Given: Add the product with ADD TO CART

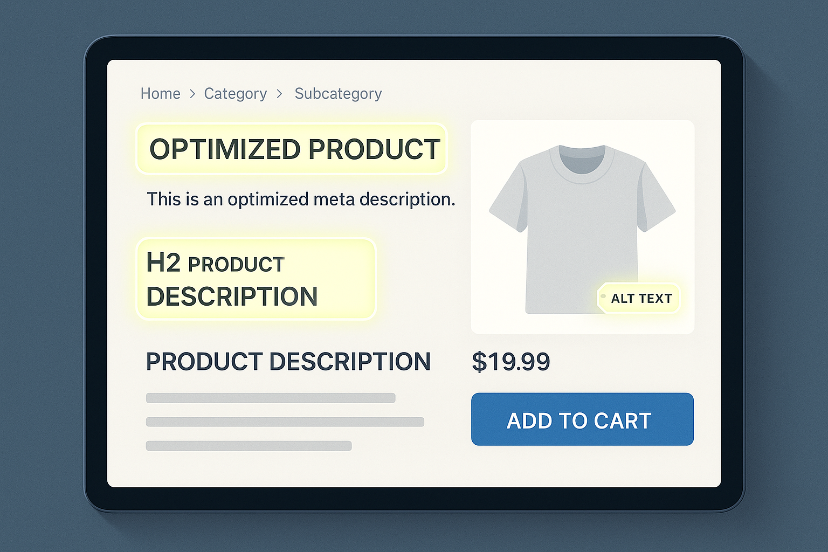Looking at the screenshot, I should (582, 419).
